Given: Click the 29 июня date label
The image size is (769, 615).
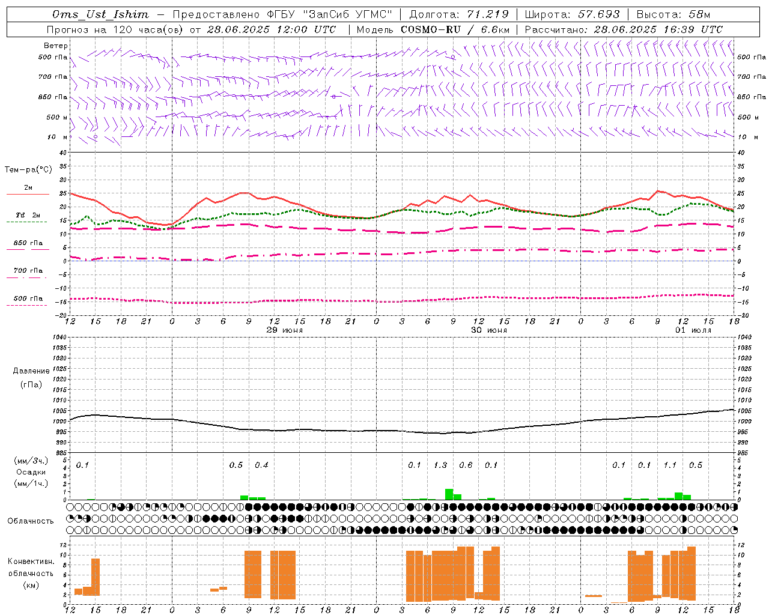Looking at the screenshot, I should 285,330.
